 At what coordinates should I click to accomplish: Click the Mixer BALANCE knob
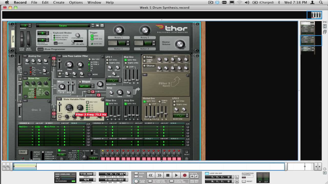point(62,87)
